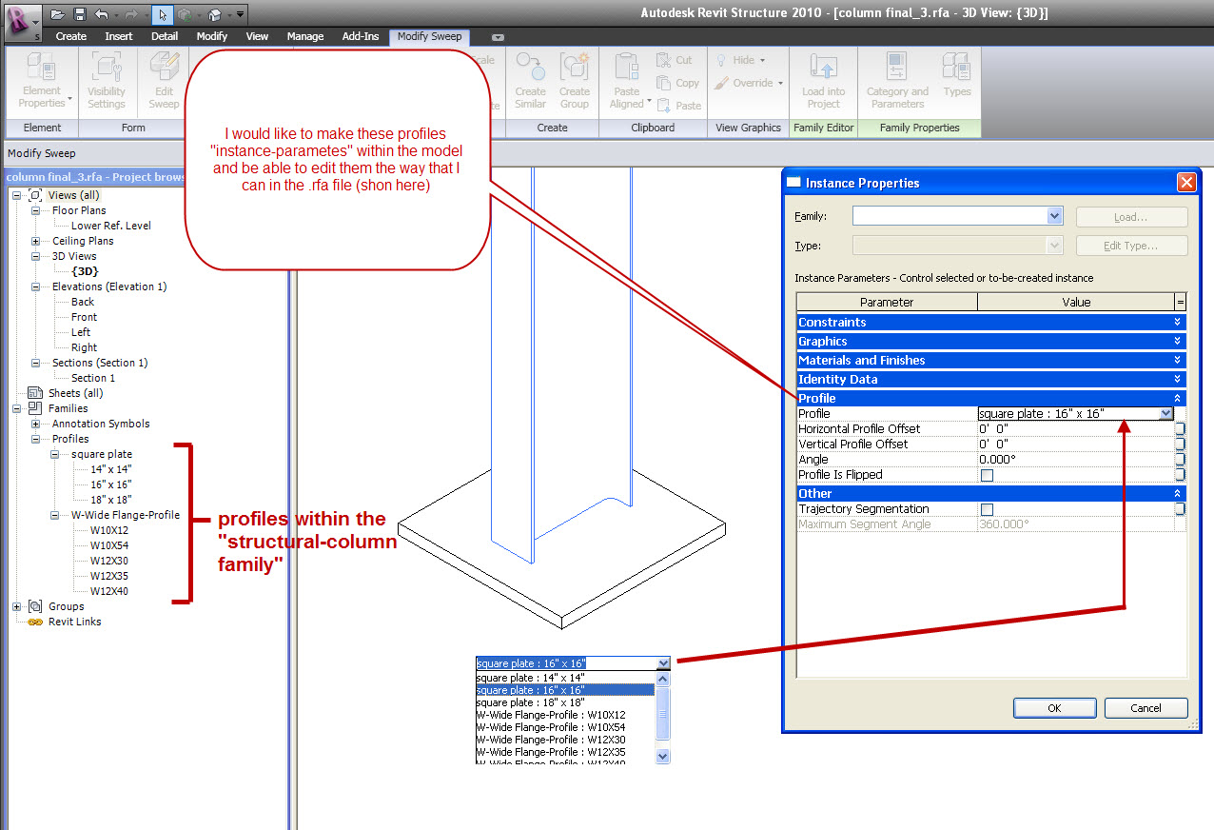Click the small Paste icon in Clipboard panel
Viewport: 1214px width, 830px height.
(x=664, y=106)
